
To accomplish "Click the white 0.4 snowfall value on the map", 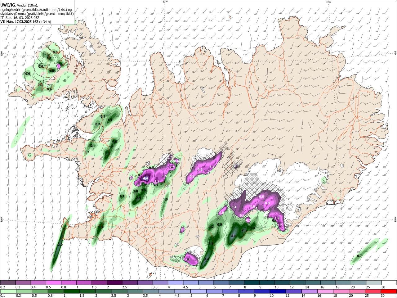I will (234, 207).
